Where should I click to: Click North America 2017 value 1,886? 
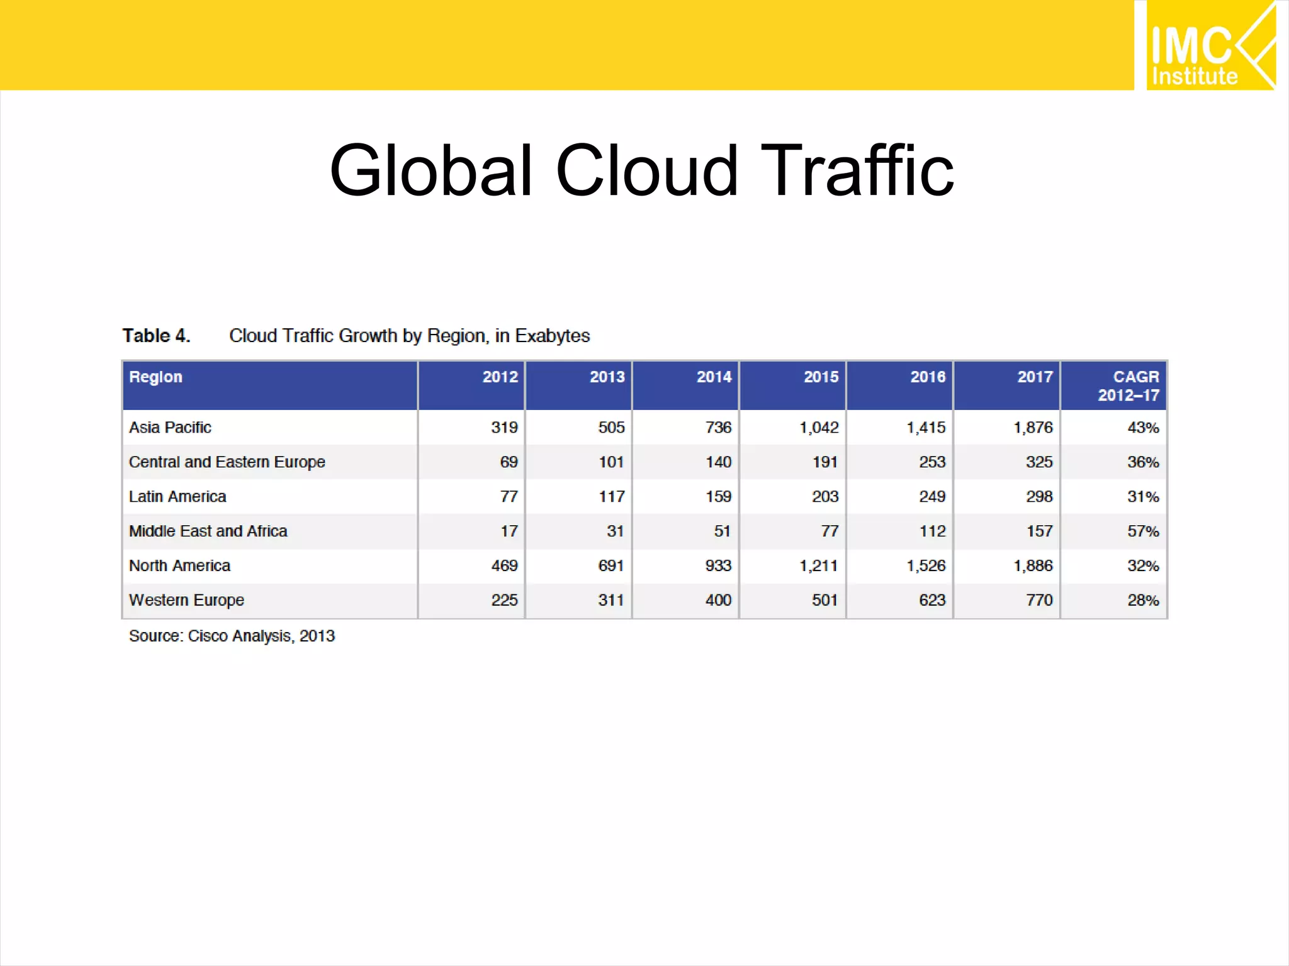(1033, 566)
